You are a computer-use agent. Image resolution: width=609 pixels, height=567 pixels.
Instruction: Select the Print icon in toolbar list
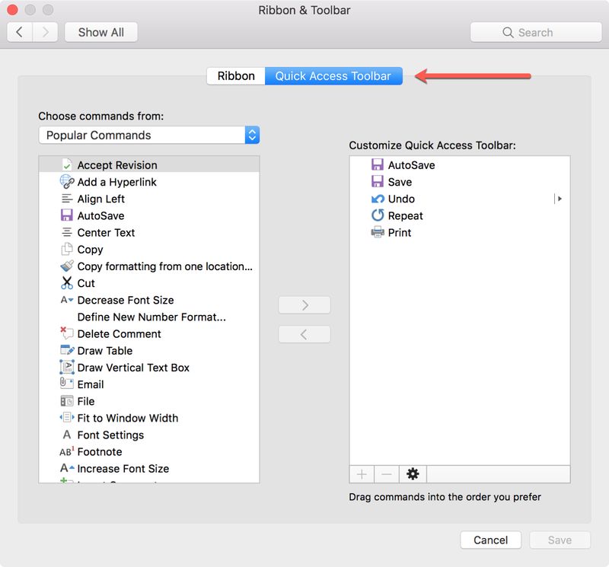(x=378, y=232)
